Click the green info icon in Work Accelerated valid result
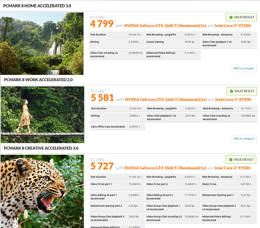Image resolution: width=260 pixels, height=228 pixels. coord(231,91)
